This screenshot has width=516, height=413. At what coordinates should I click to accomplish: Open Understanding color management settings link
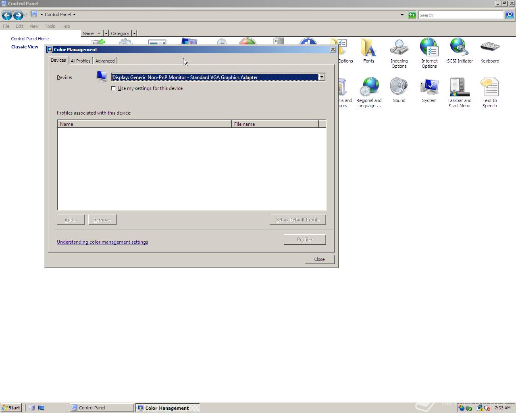[x=102, y=242]
